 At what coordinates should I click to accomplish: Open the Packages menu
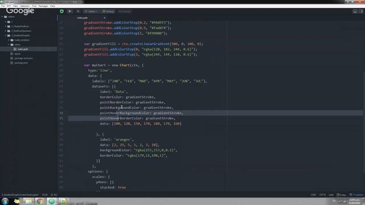point(43,6)
